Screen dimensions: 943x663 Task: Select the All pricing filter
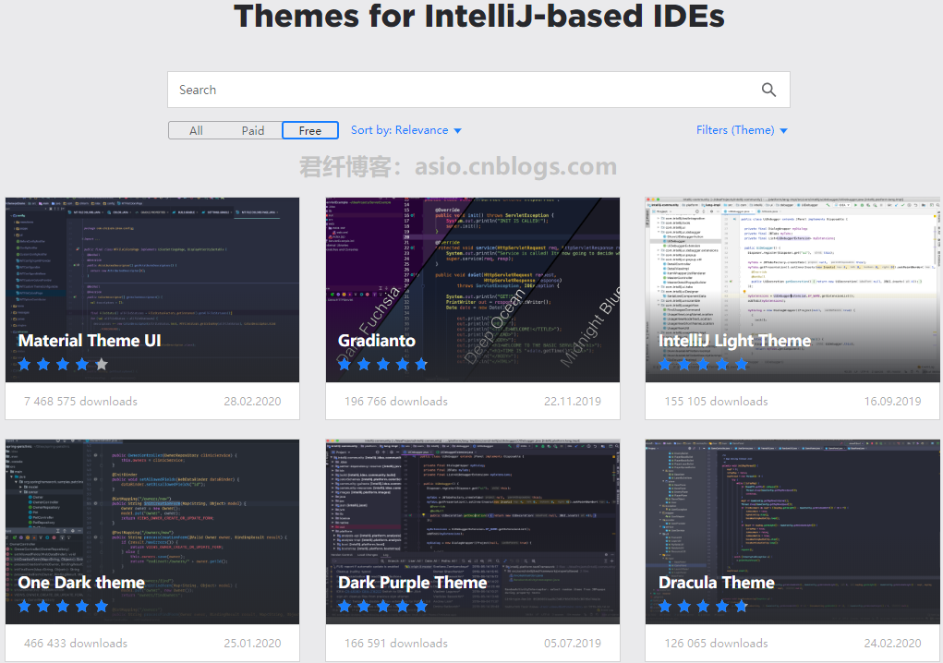tap(196, 130)
